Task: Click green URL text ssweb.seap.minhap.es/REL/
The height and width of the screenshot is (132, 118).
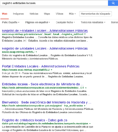Action: [x=18, y=52]
